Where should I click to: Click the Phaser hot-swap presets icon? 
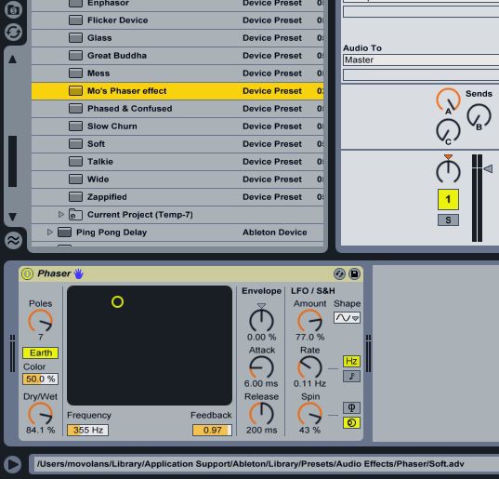(x=339, y=273)
